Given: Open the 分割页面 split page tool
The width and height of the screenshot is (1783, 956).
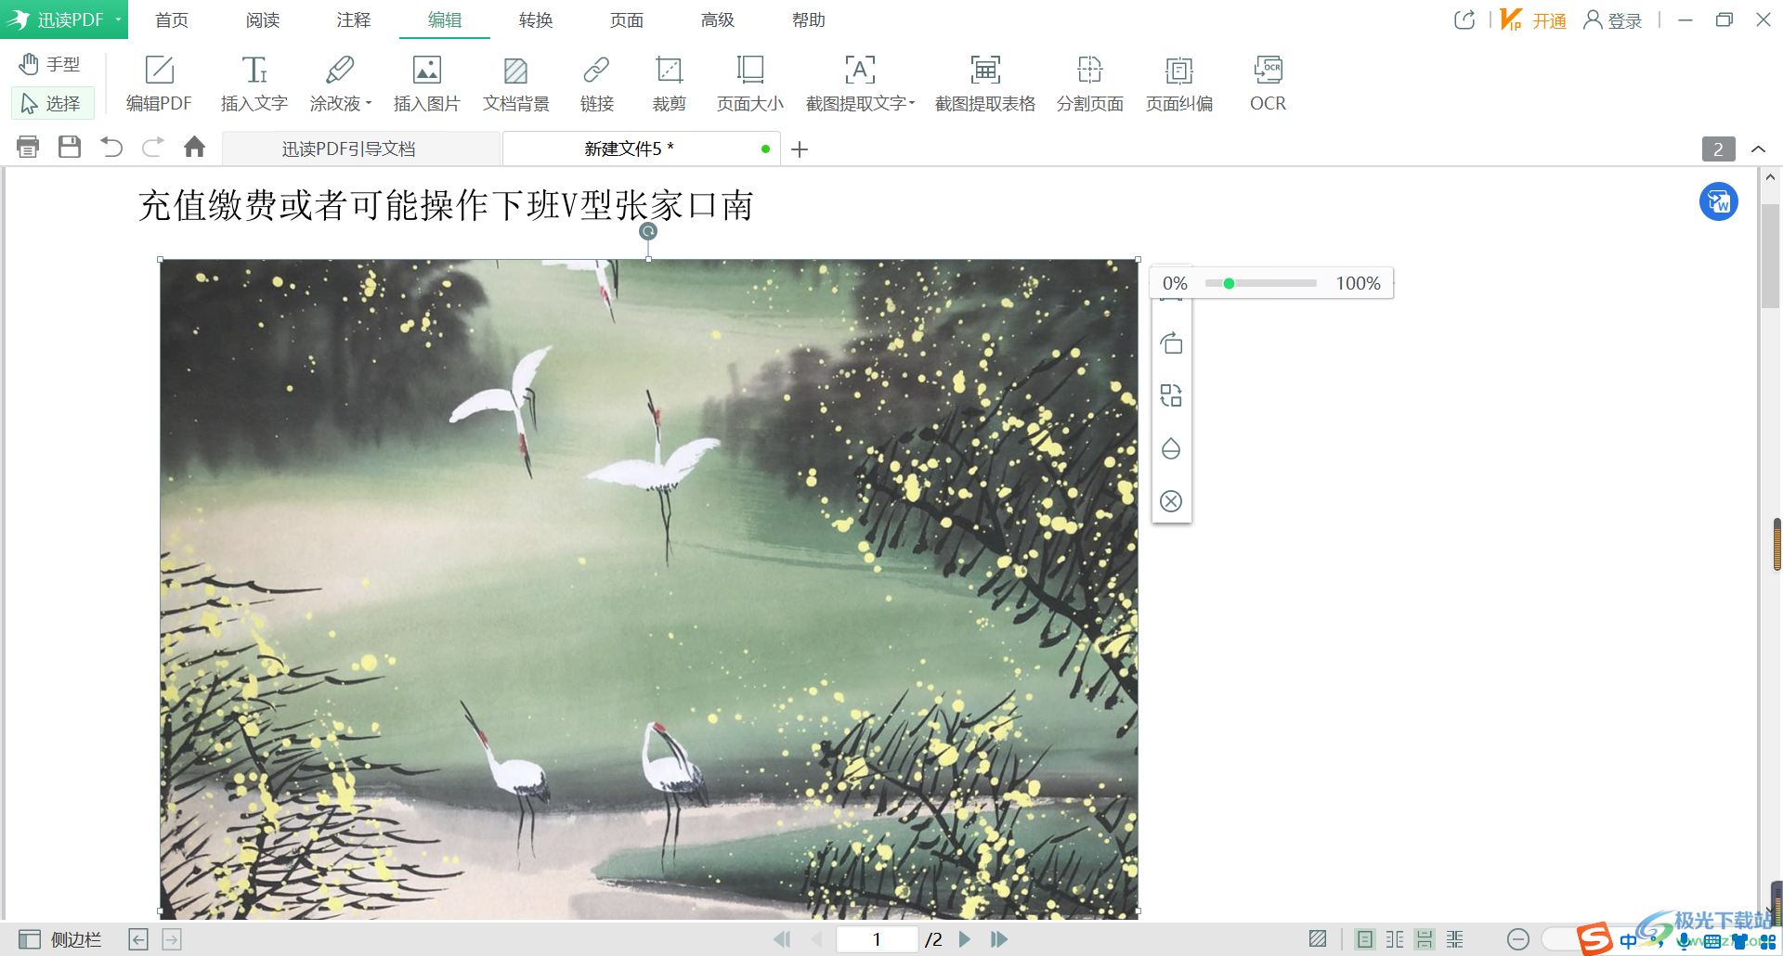Looking at the screenshot, I should click(1089, 84).
